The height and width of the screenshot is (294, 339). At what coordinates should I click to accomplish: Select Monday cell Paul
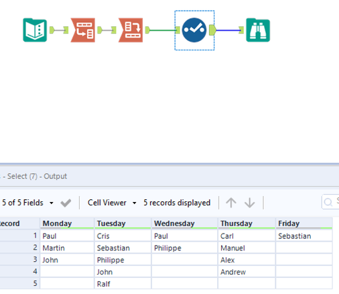coord(67,236)
